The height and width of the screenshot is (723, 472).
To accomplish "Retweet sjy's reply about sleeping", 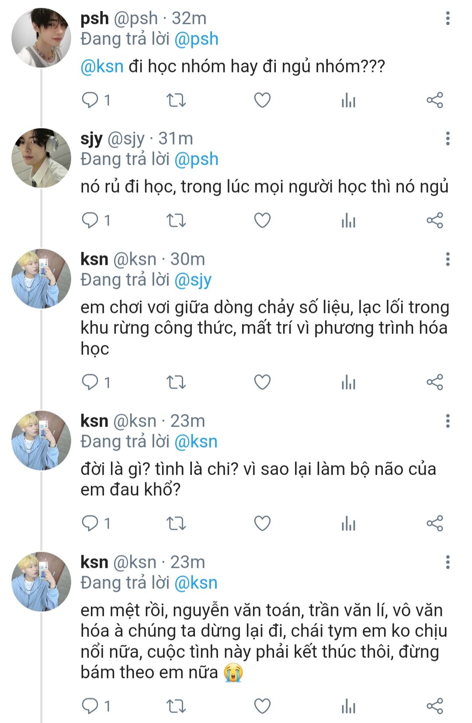I will (x=176, y=221).
